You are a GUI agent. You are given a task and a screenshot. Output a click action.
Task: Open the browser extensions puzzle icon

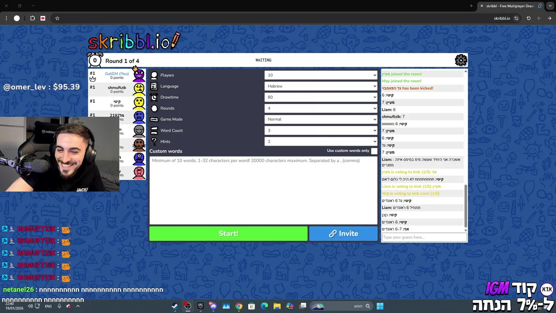point(33,18)
